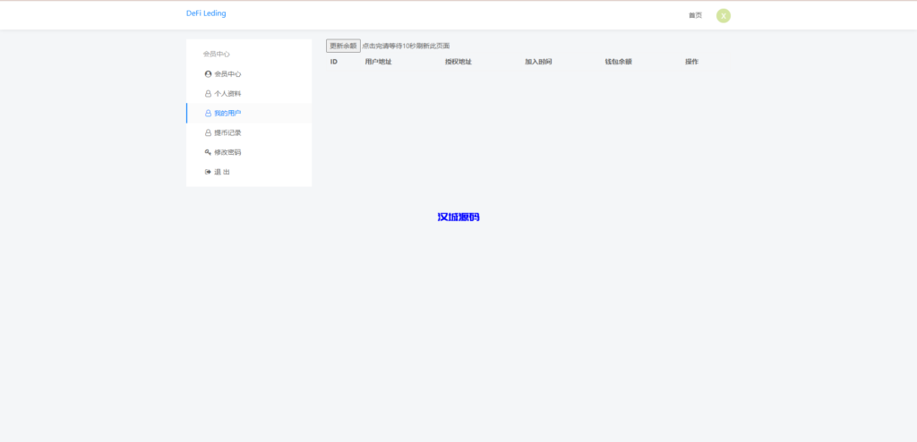
Task: Click the key icon beside 修改密码
Action: click(208, 152)
